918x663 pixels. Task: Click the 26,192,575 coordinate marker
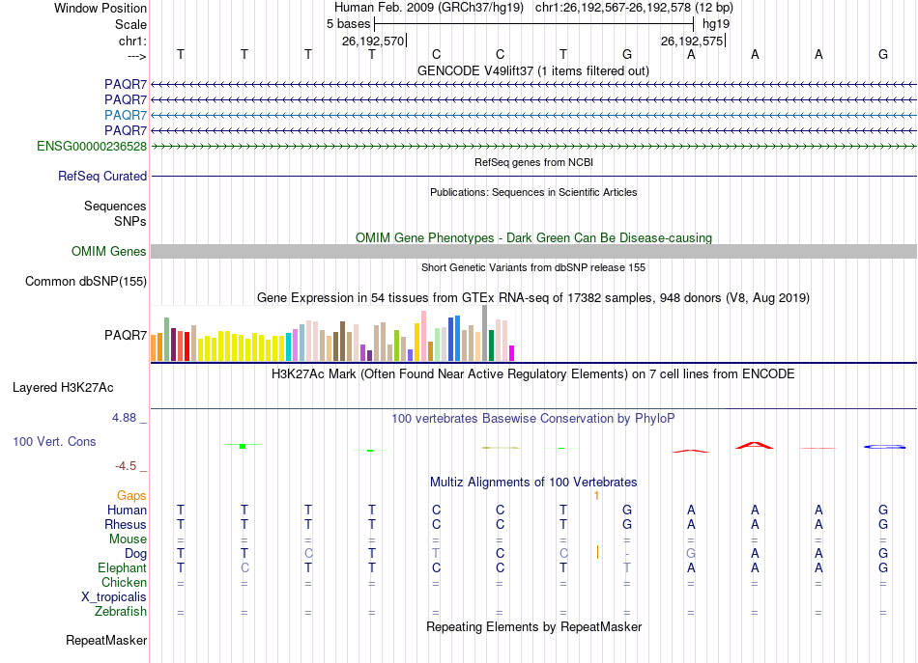point(692,41)
